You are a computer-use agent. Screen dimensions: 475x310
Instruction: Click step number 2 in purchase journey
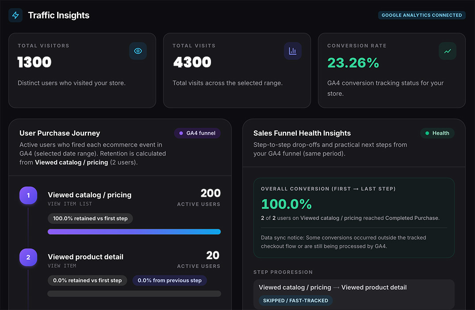(28, 257)
